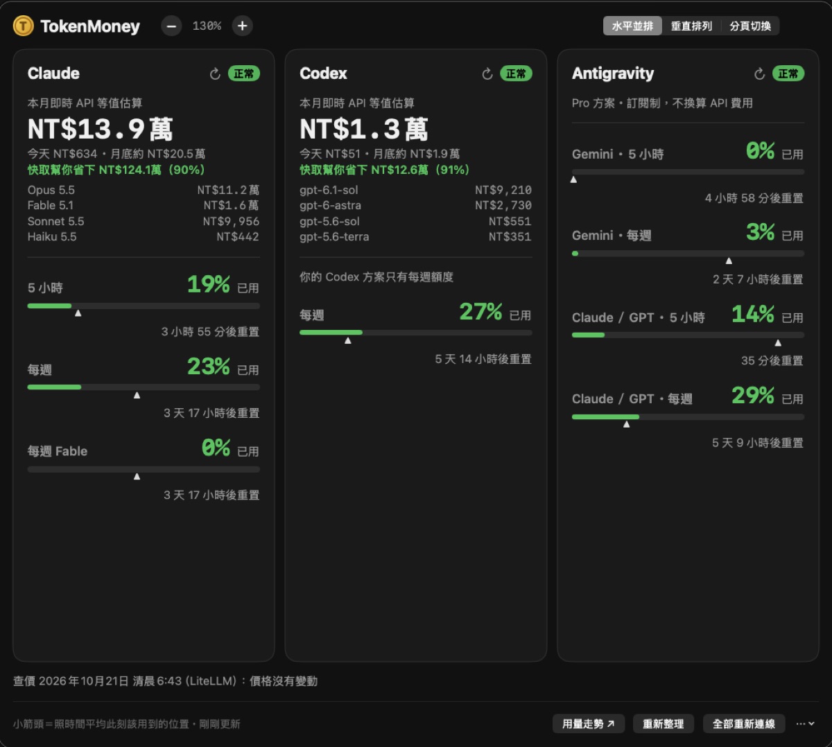
Task: Click the 今天 NT$634 daily summary line
Action: coord(116,154)
